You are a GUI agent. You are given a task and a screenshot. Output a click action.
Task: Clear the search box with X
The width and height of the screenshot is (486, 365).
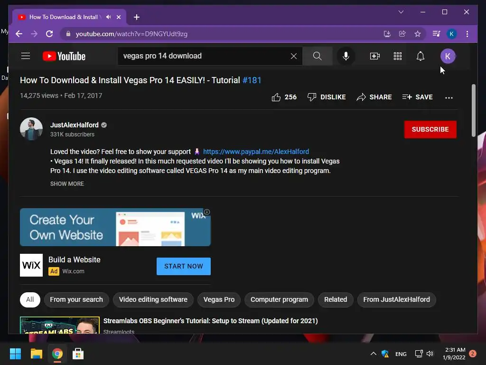[x=293, y=56]
